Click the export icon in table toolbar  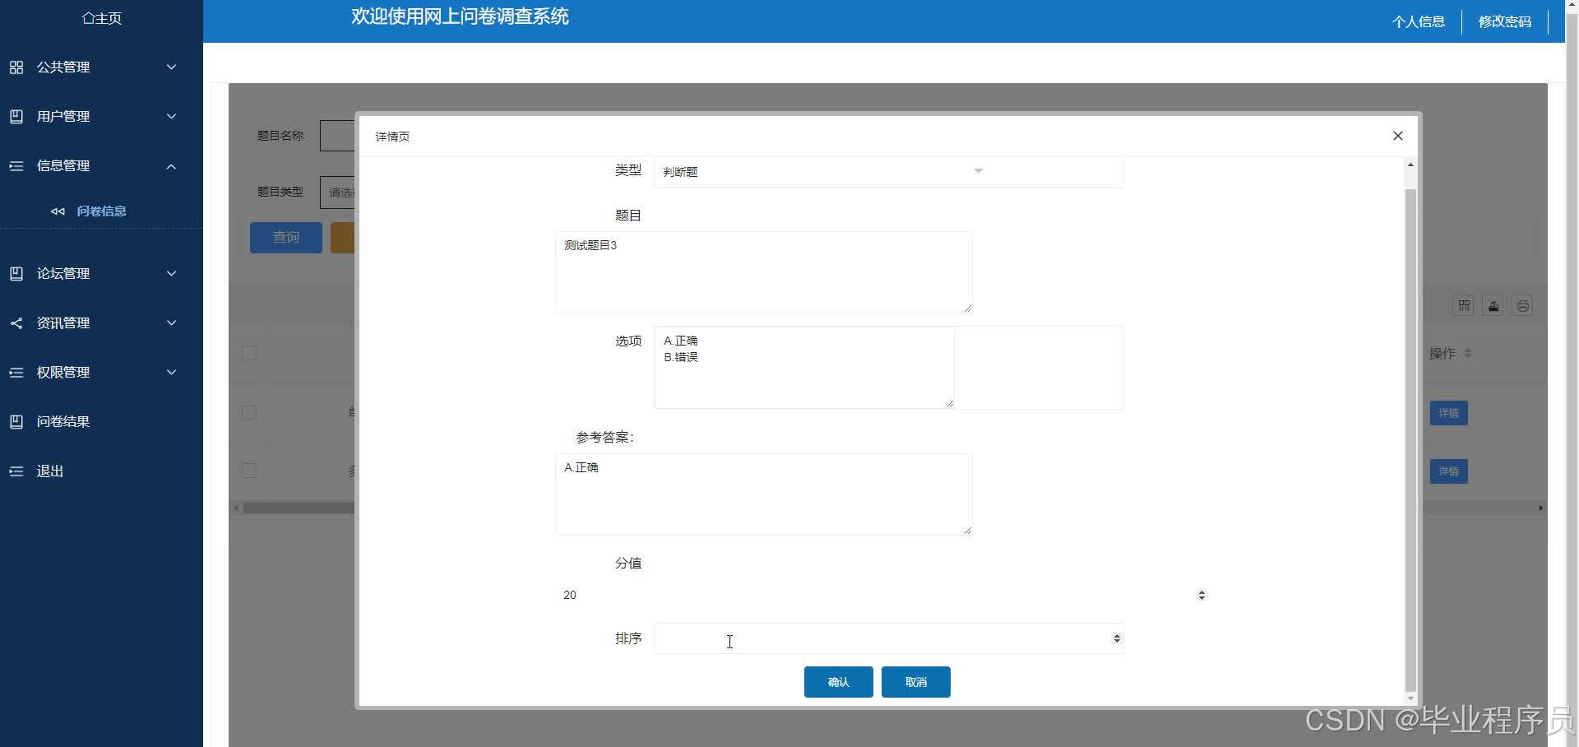(1493, 306)
